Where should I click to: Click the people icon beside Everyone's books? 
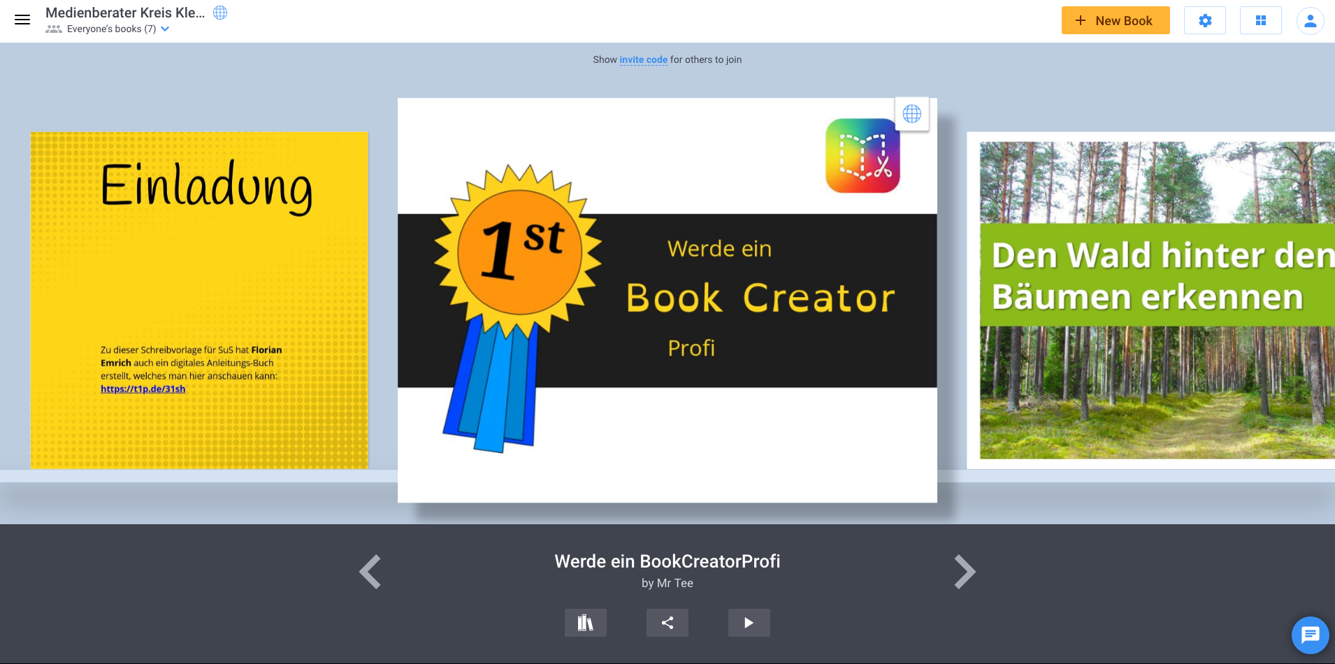(x=54, y=29)
